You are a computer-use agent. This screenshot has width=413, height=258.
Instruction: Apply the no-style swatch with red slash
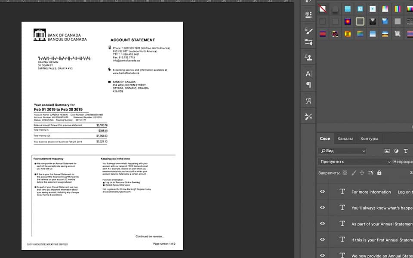(323, 9)
